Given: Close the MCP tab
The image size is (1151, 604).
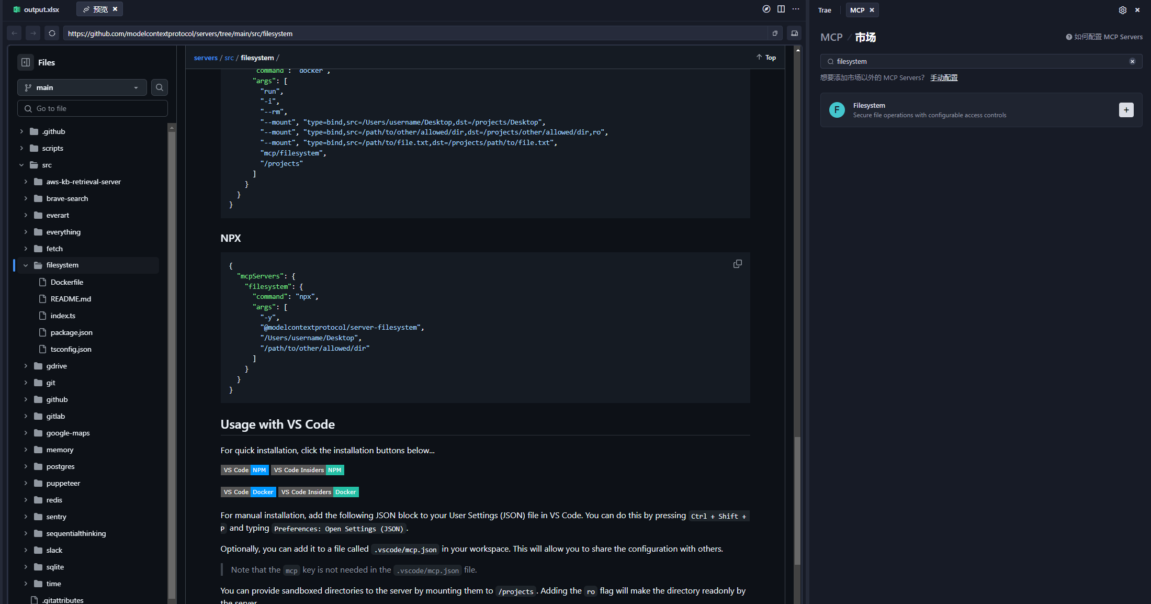Looking at the screenshot, I should [872, 10].
